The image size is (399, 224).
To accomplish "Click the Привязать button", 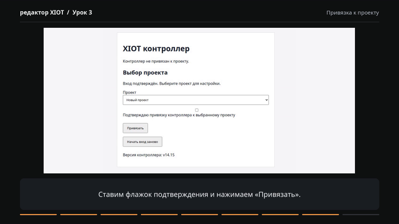I will click(x=135, y=128).
